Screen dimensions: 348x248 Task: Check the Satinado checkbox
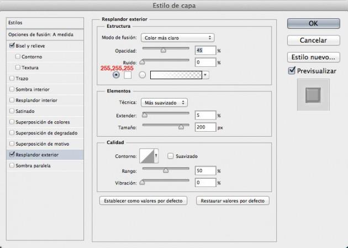(12, 111)
